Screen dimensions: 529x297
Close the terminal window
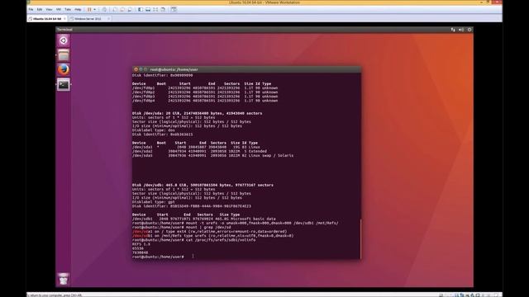pyautogui.click(x=136, y=69)
